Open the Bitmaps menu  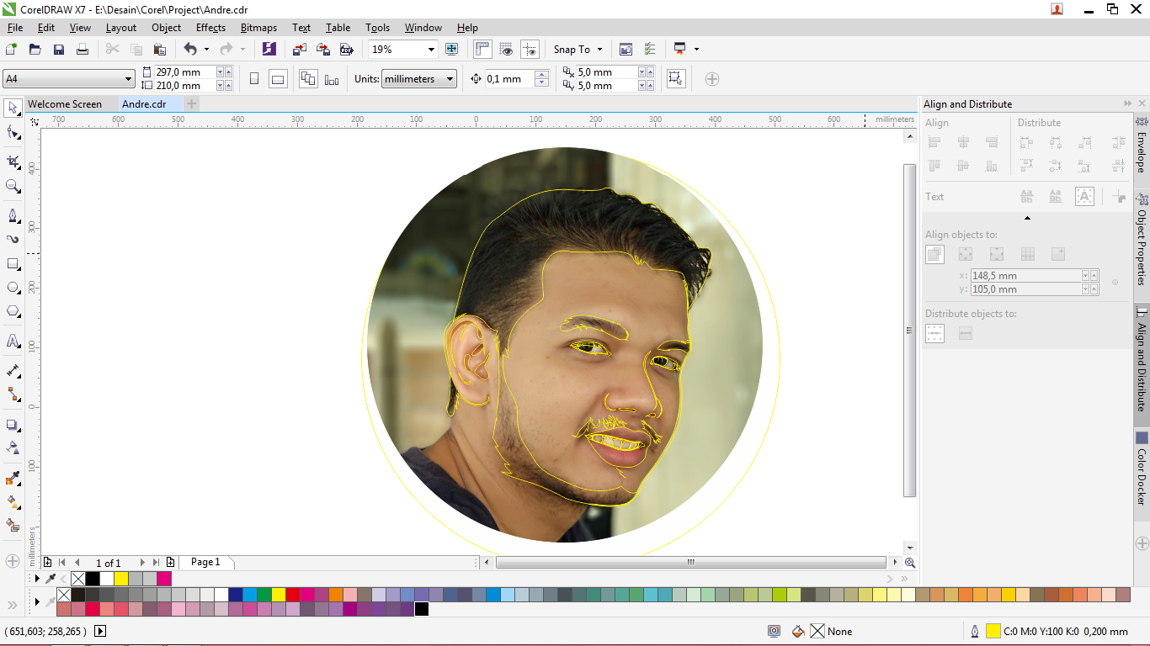(x=258, y=28)
